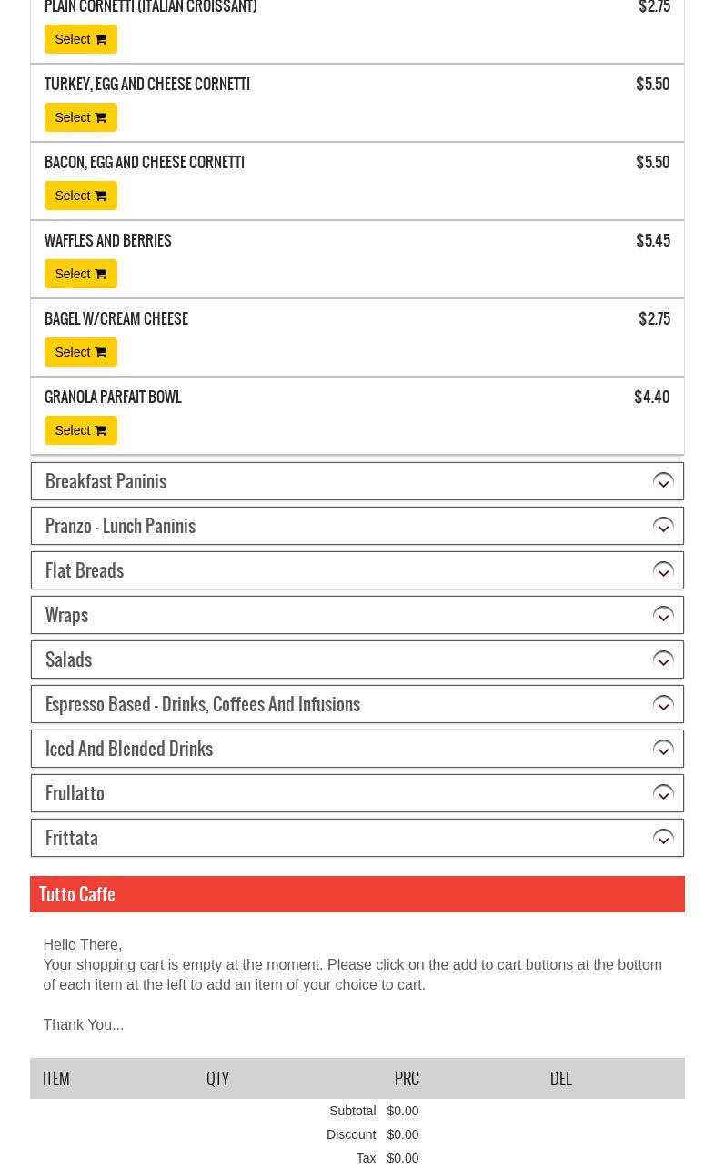714x1168 pixels.
Task: Open the Iced And Blended Drinks category
Action: click(129, 749)
